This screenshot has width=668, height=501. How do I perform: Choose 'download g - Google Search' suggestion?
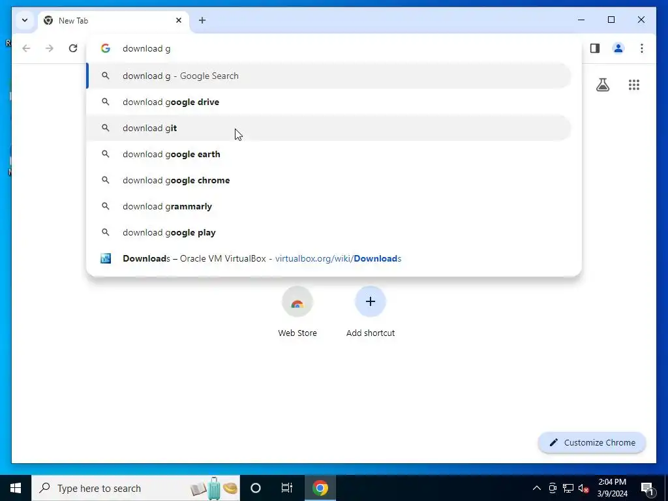(329, 76)
